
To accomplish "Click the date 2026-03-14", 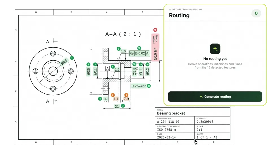I will pos(166,137).
